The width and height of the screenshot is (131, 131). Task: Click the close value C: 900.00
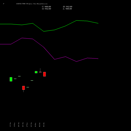(46, 7)
